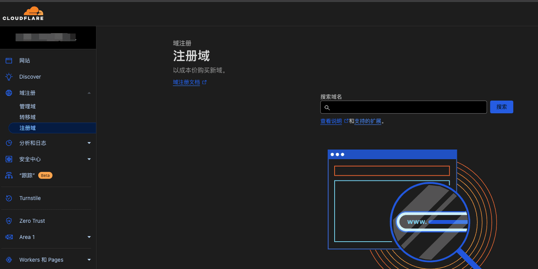
Task: Open “跟踪” menu item label
Action: click(27, 175)
